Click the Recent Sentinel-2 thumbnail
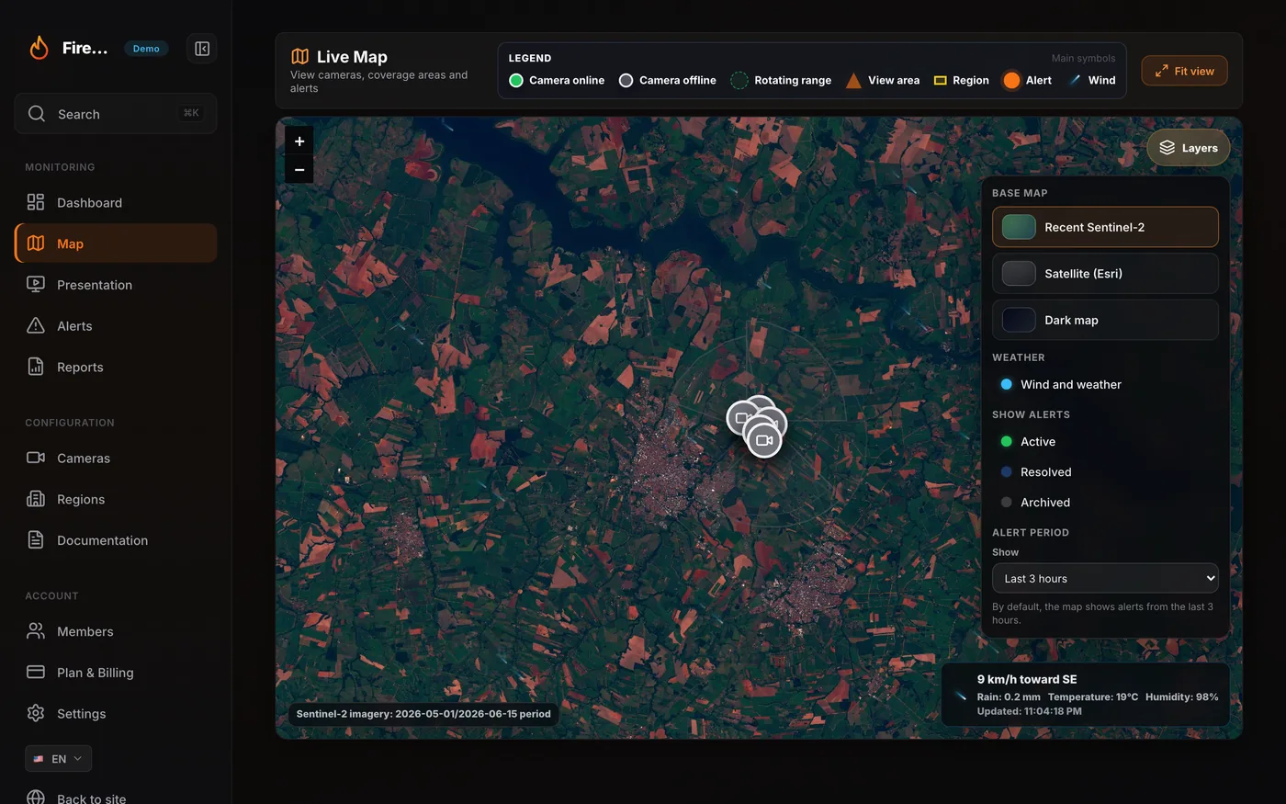The width and height of the screenshot is (1286, 804). [x=1019, y=227]
